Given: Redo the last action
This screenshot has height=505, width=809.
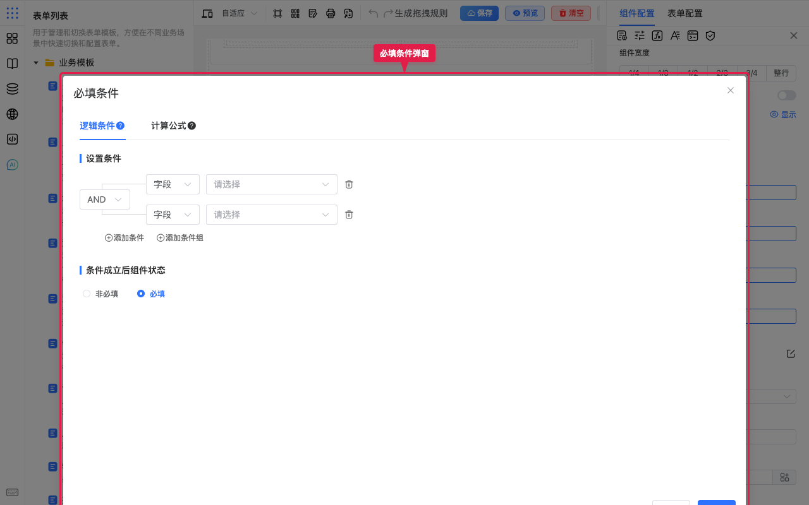Looking at the screenshot, I should 389,13.
